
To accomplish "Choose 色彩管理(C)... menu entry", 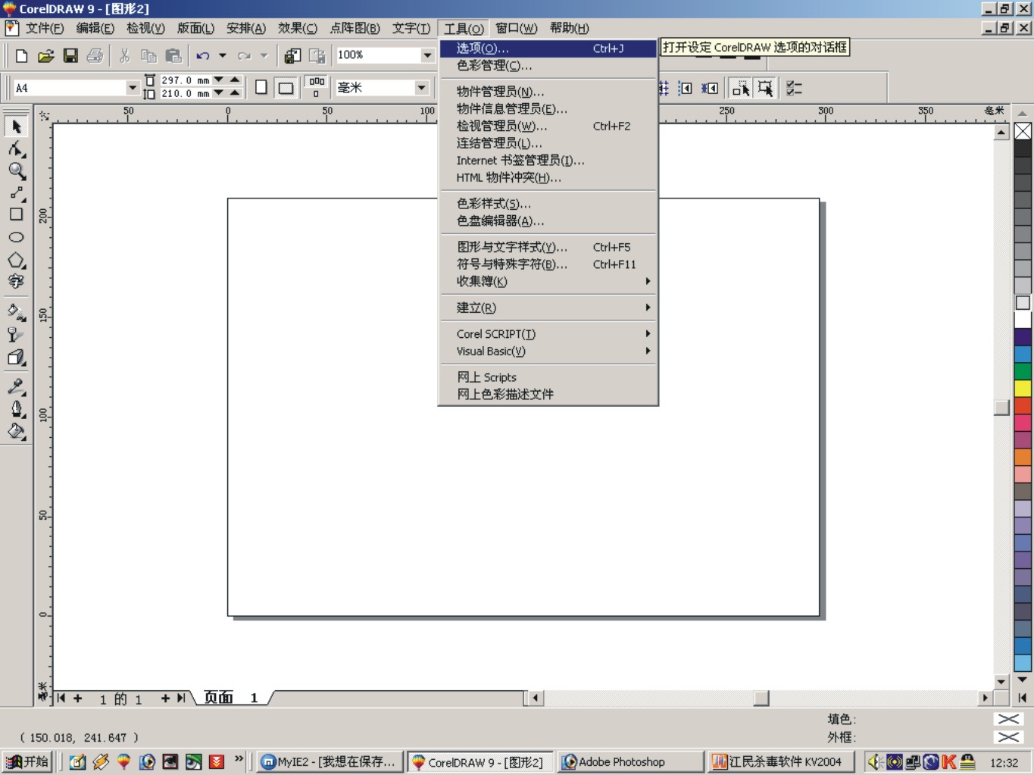I will 548,66.
